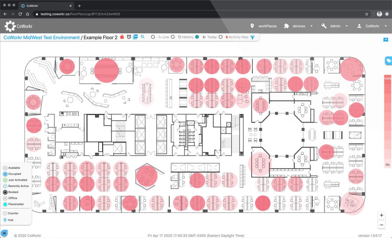The height and width of the screenshot is (238, 392).
Task: Open the browser profile avatar
Action: (x=379, y=14)
